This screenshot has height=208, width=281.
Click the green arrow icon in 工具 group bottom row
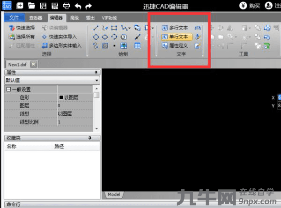click(267, 46)
